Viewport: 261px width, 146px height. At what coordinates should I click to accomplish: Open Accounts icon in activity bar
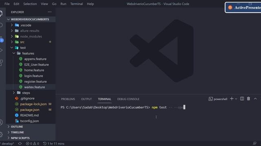click(1, 122)
